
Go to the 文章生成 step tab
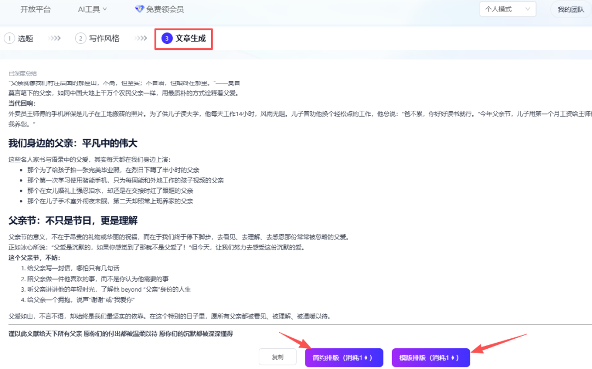[184, 38]
